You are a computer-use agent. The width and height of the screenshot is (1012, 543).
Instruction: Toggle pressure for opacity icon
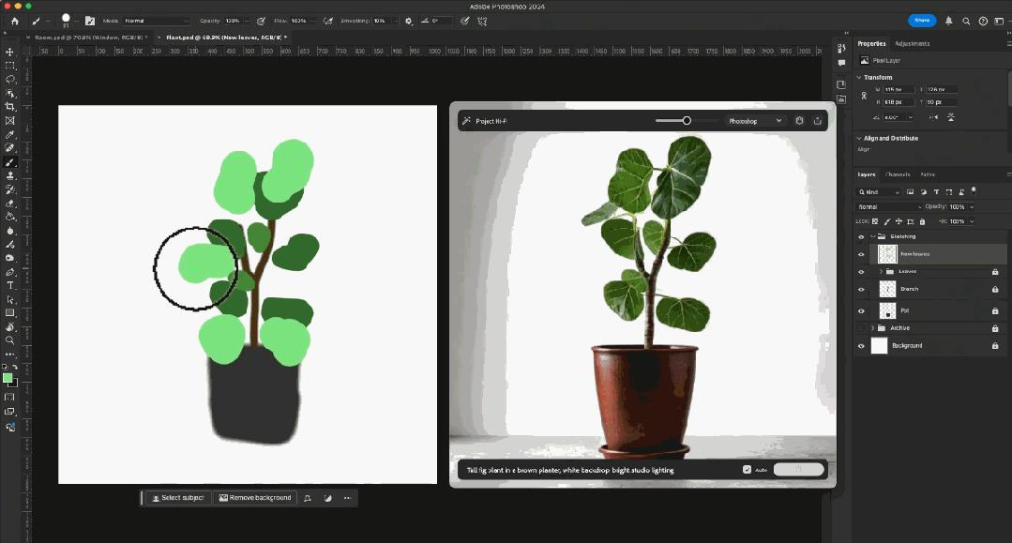pos(261,21)
